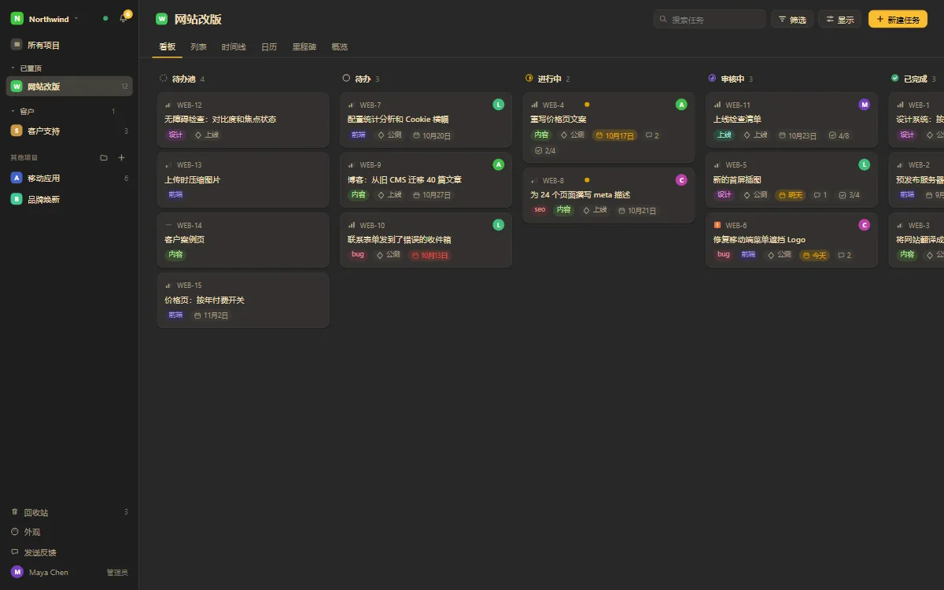Click the 10月17日 due date on WEB-4
The width and height of the screenshot is (944, 590).
[614, 135]
